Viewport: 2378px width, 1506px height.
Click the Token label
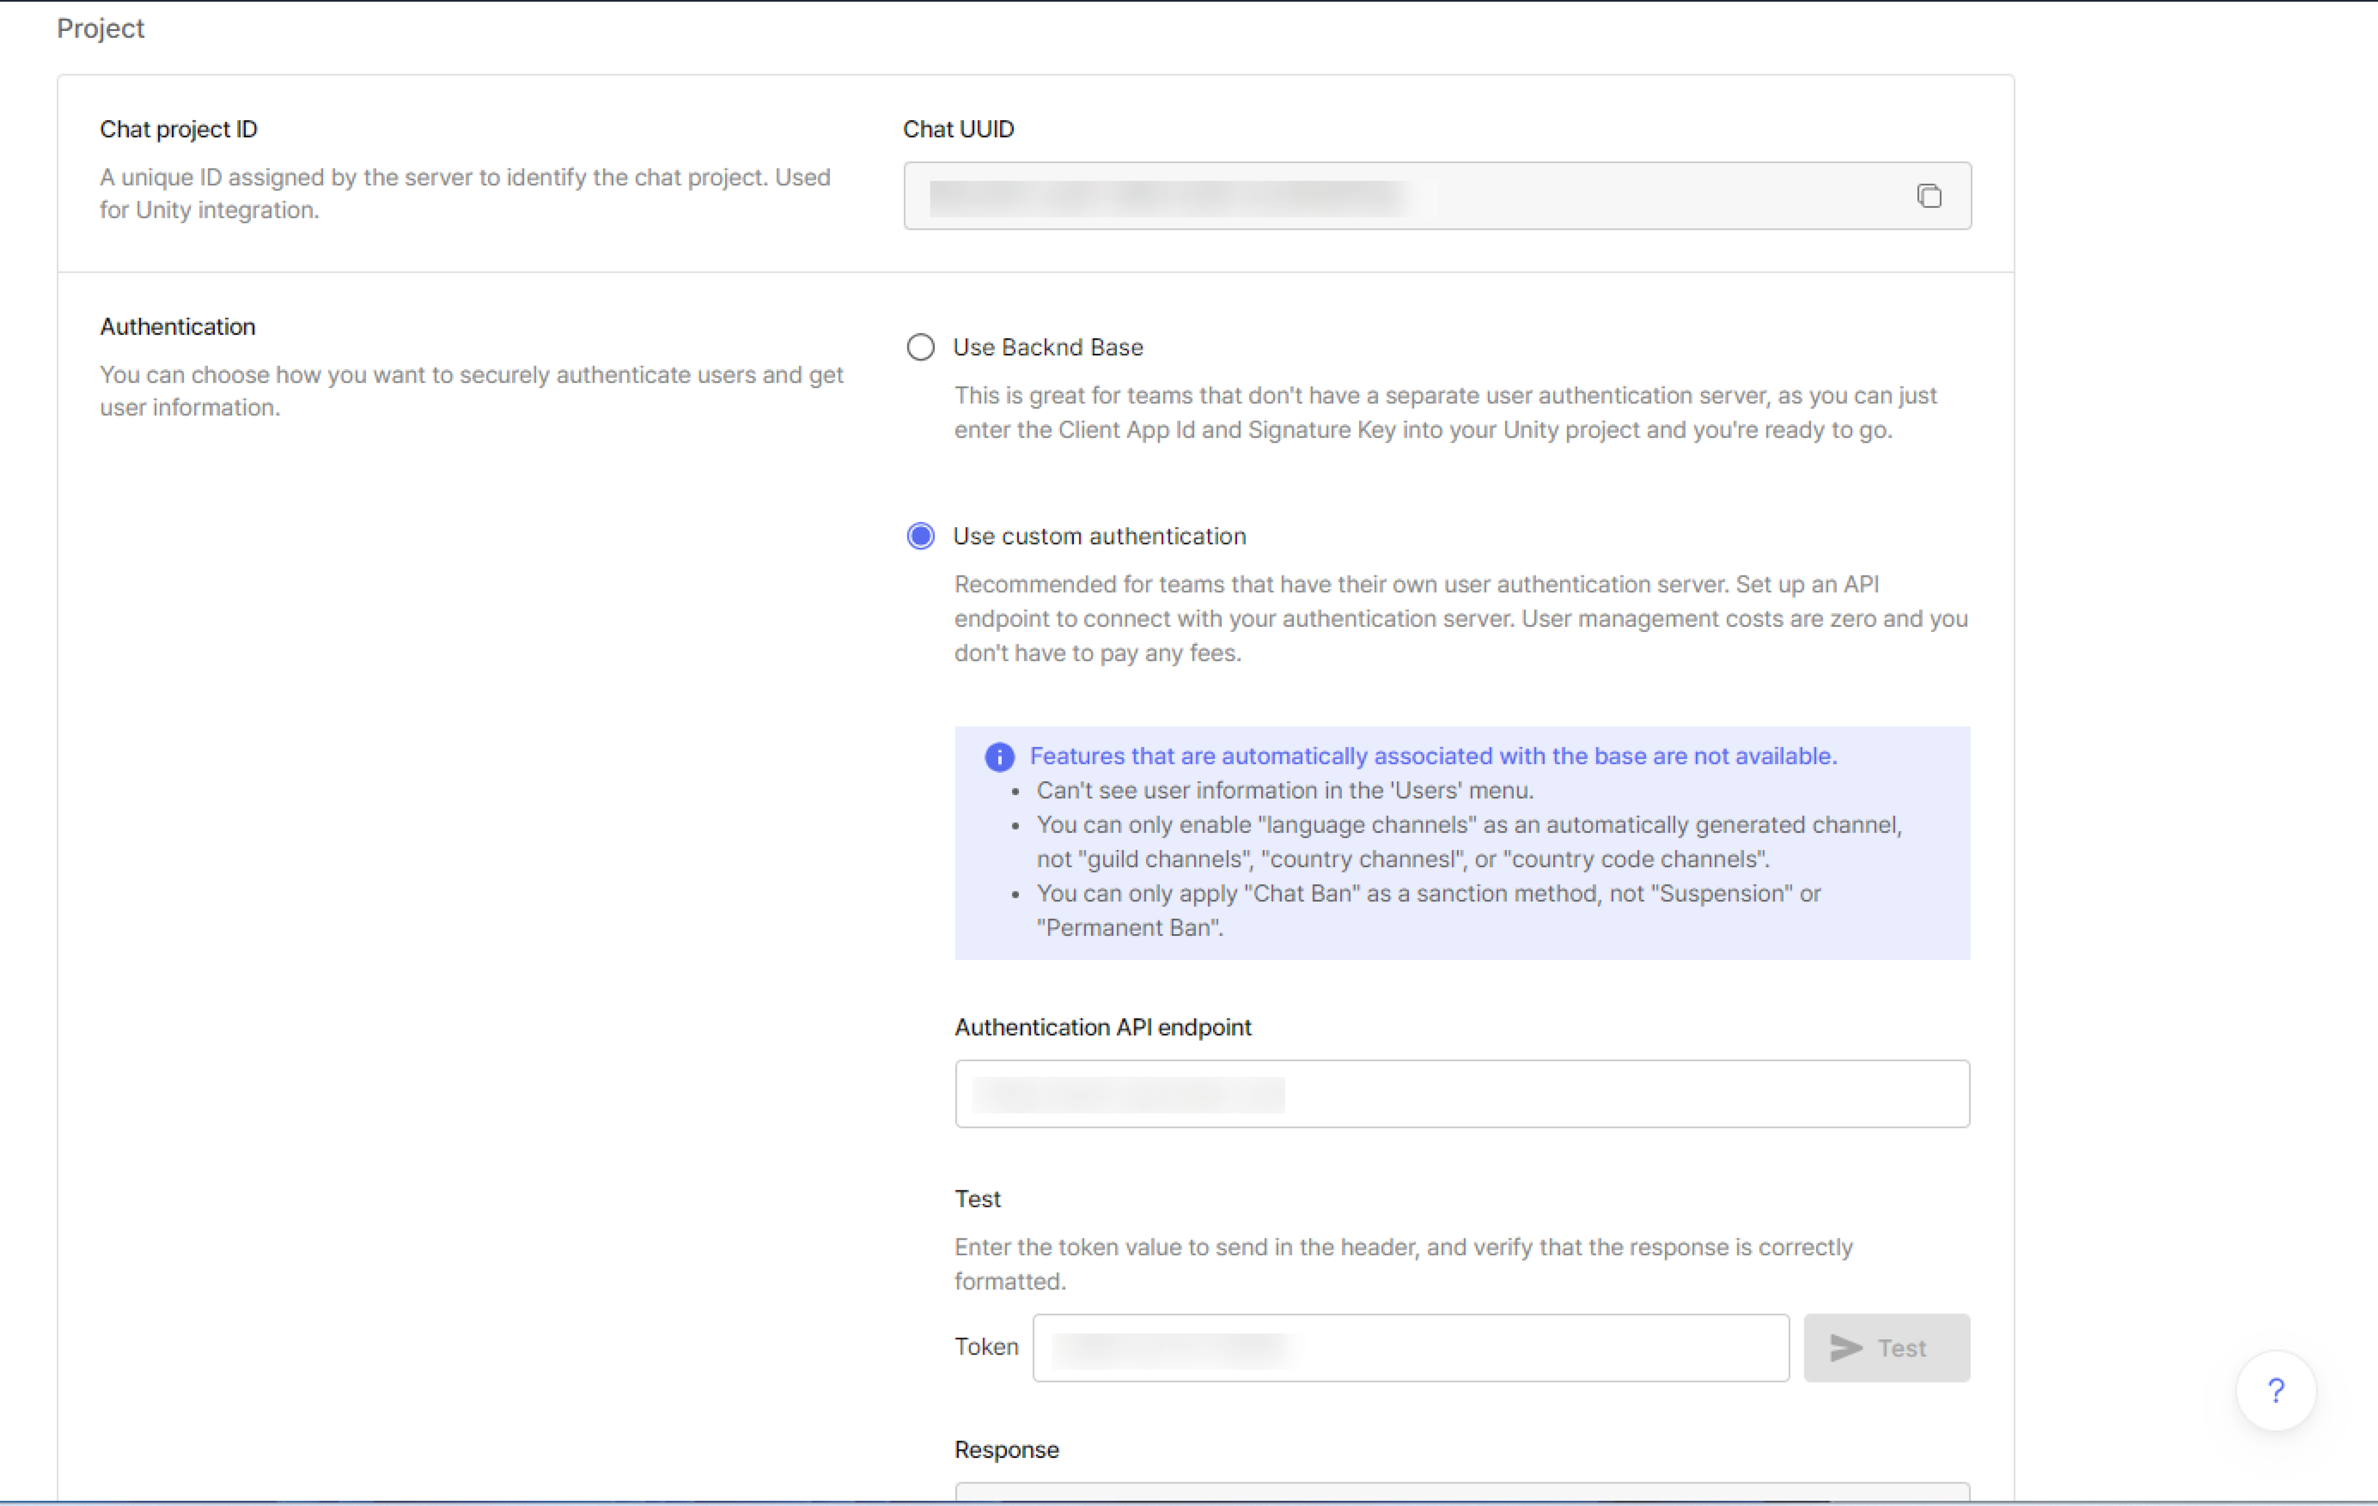click(x=987, y=1347)
